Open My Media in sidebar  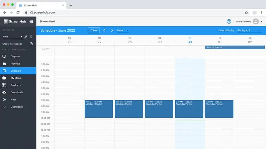pyautogui.click(x=18, y=78)
